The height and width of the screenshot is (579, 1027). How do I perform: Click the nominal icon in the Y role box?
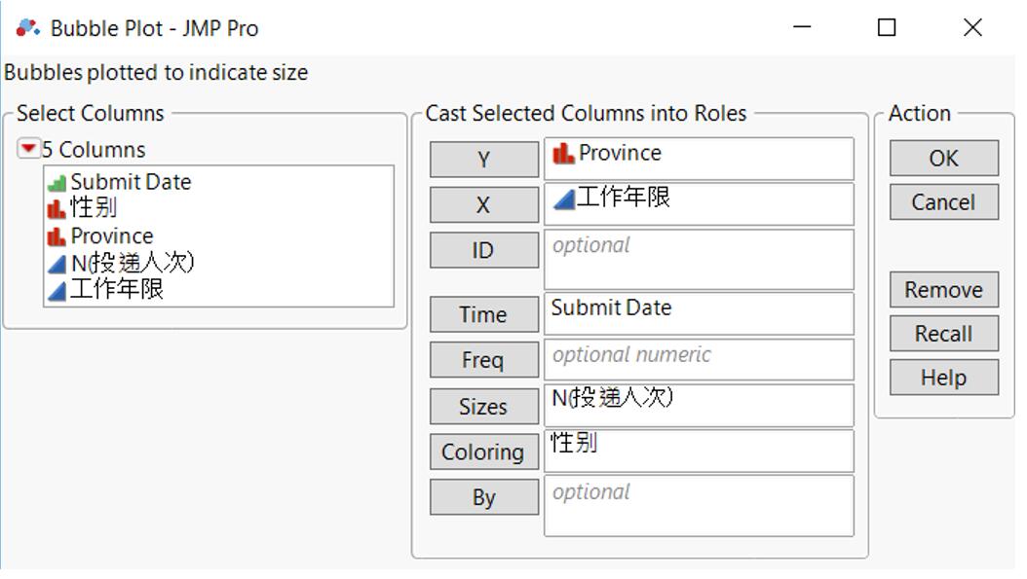pos(563,154)
